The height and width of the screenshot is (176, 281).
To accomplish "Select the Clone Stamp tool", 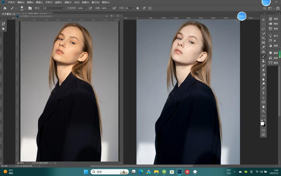I will click(263, 61).
